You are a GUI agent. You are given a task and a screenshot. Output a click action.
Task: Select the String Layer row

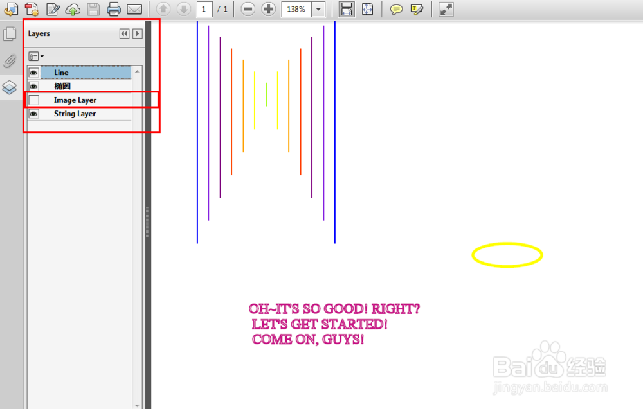coord(86,114)
